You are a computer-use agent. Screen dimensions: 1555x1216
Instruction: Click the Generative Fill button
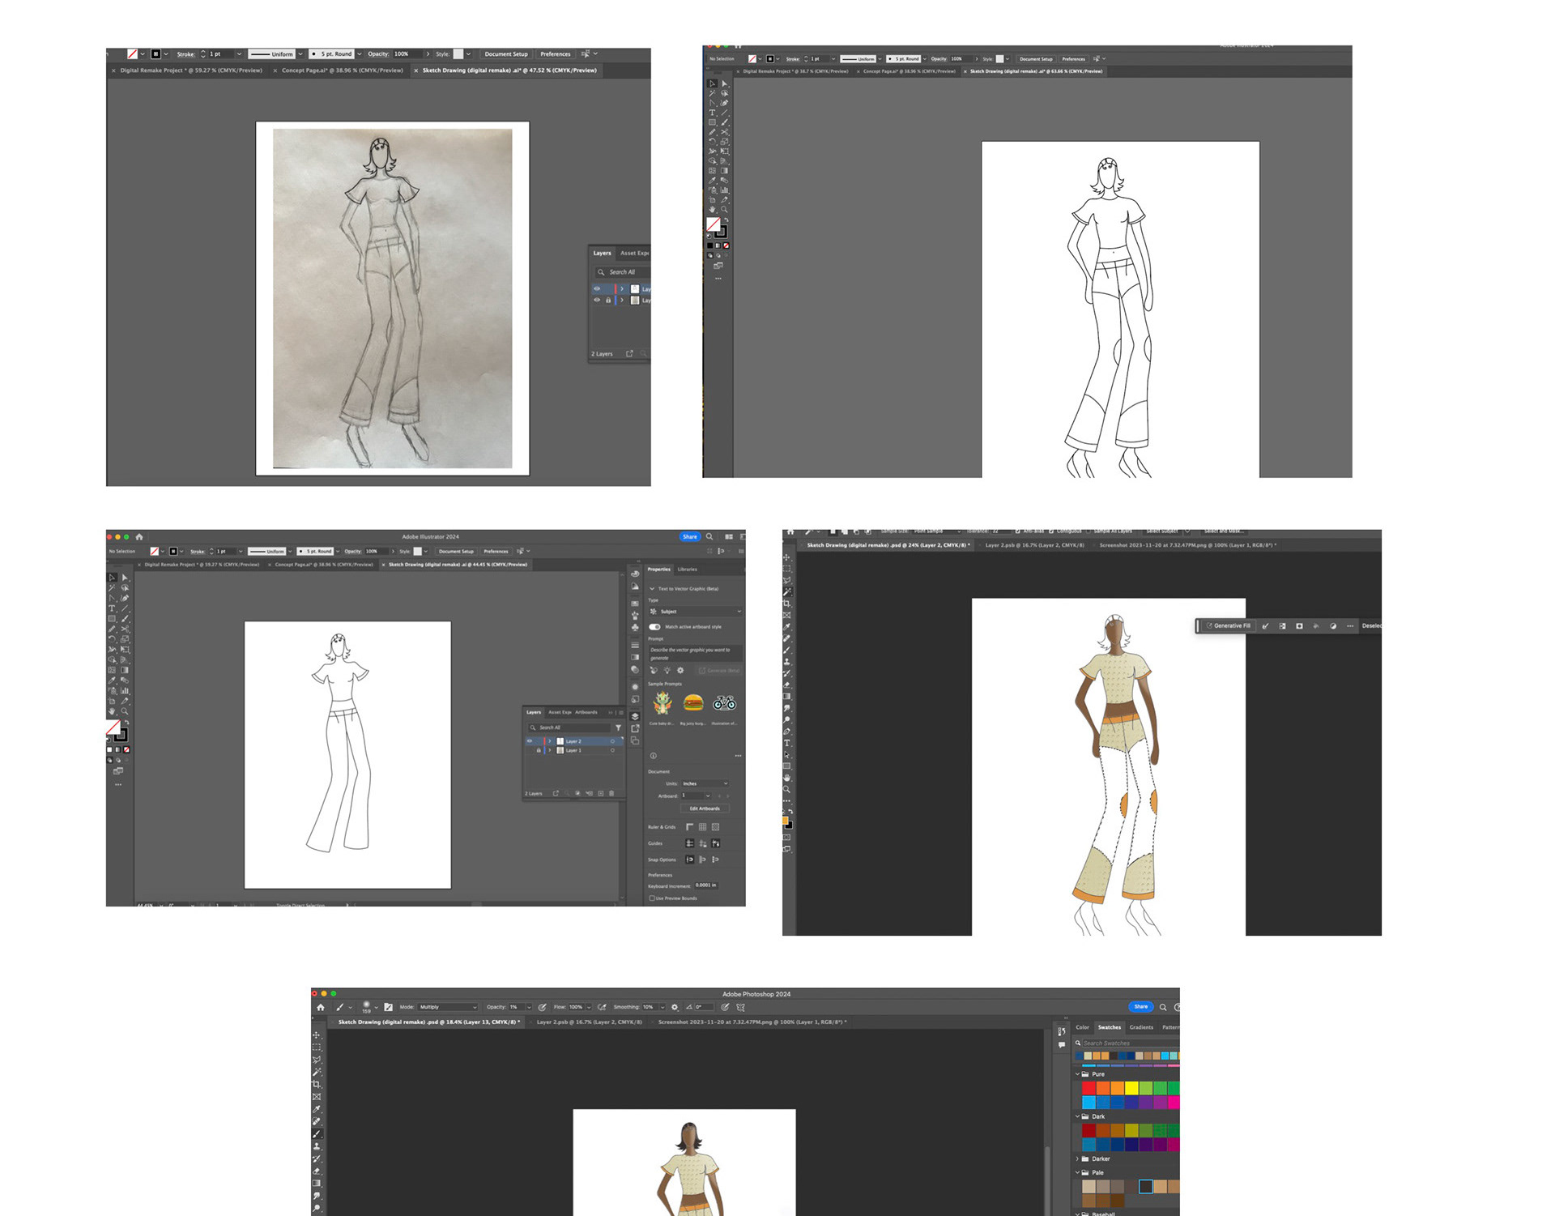pyautogui.click(x=1228, y=625)
